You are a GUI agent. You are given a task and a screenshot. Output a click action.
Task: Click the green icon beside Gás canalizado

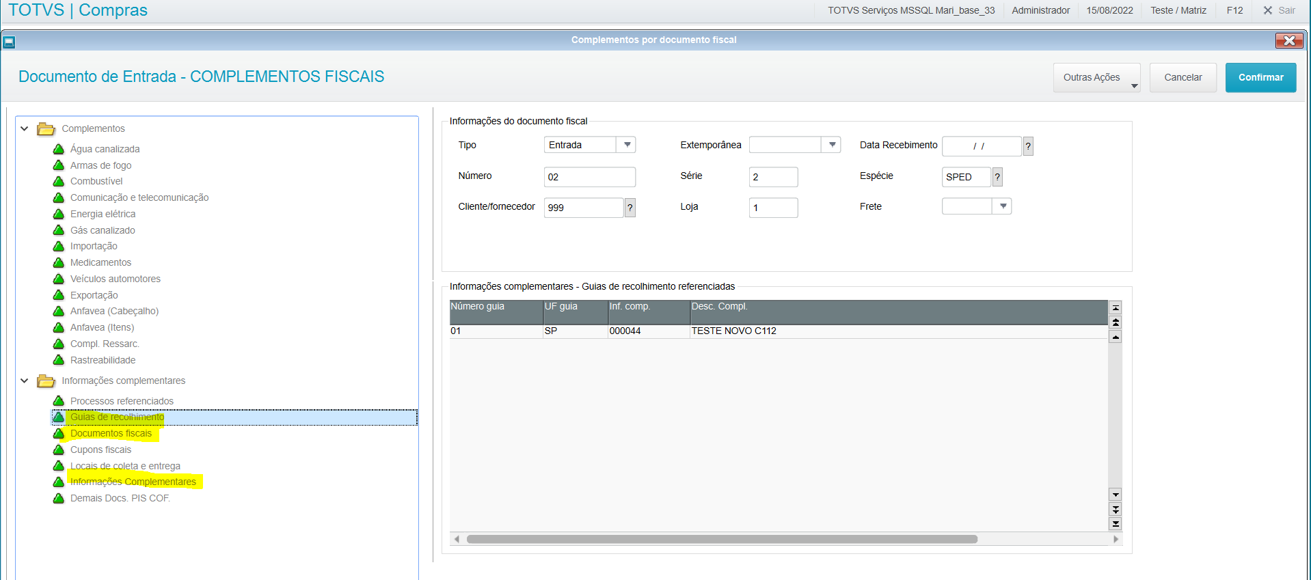59,230
